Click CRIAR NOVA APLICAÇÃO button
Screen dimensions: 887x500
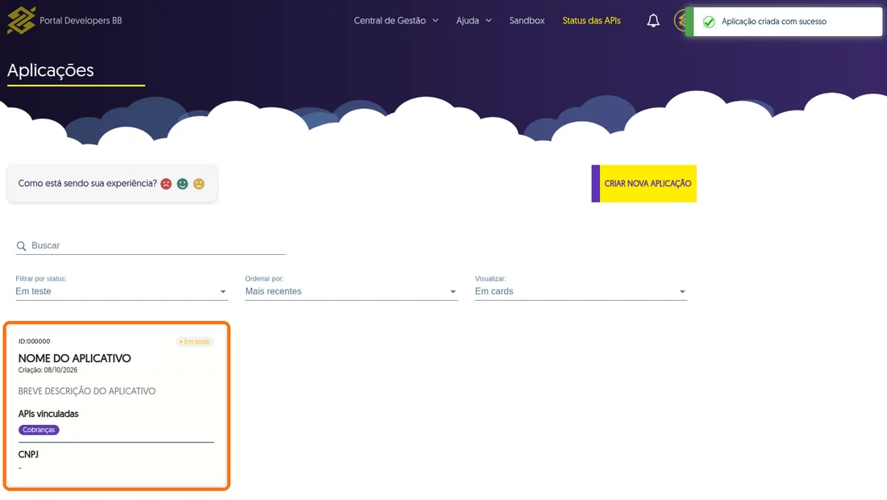[643, 183]
